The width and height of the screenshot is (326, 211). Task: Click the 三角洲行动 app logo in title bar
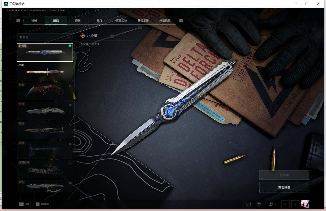pos(6,4)
